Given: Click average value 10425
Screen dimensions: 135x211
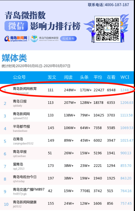Looking at the screenshot, I should [99, 115].
